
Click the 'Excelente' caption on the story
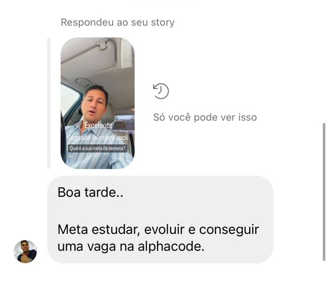pyautogui.click(x=98, y=125)
